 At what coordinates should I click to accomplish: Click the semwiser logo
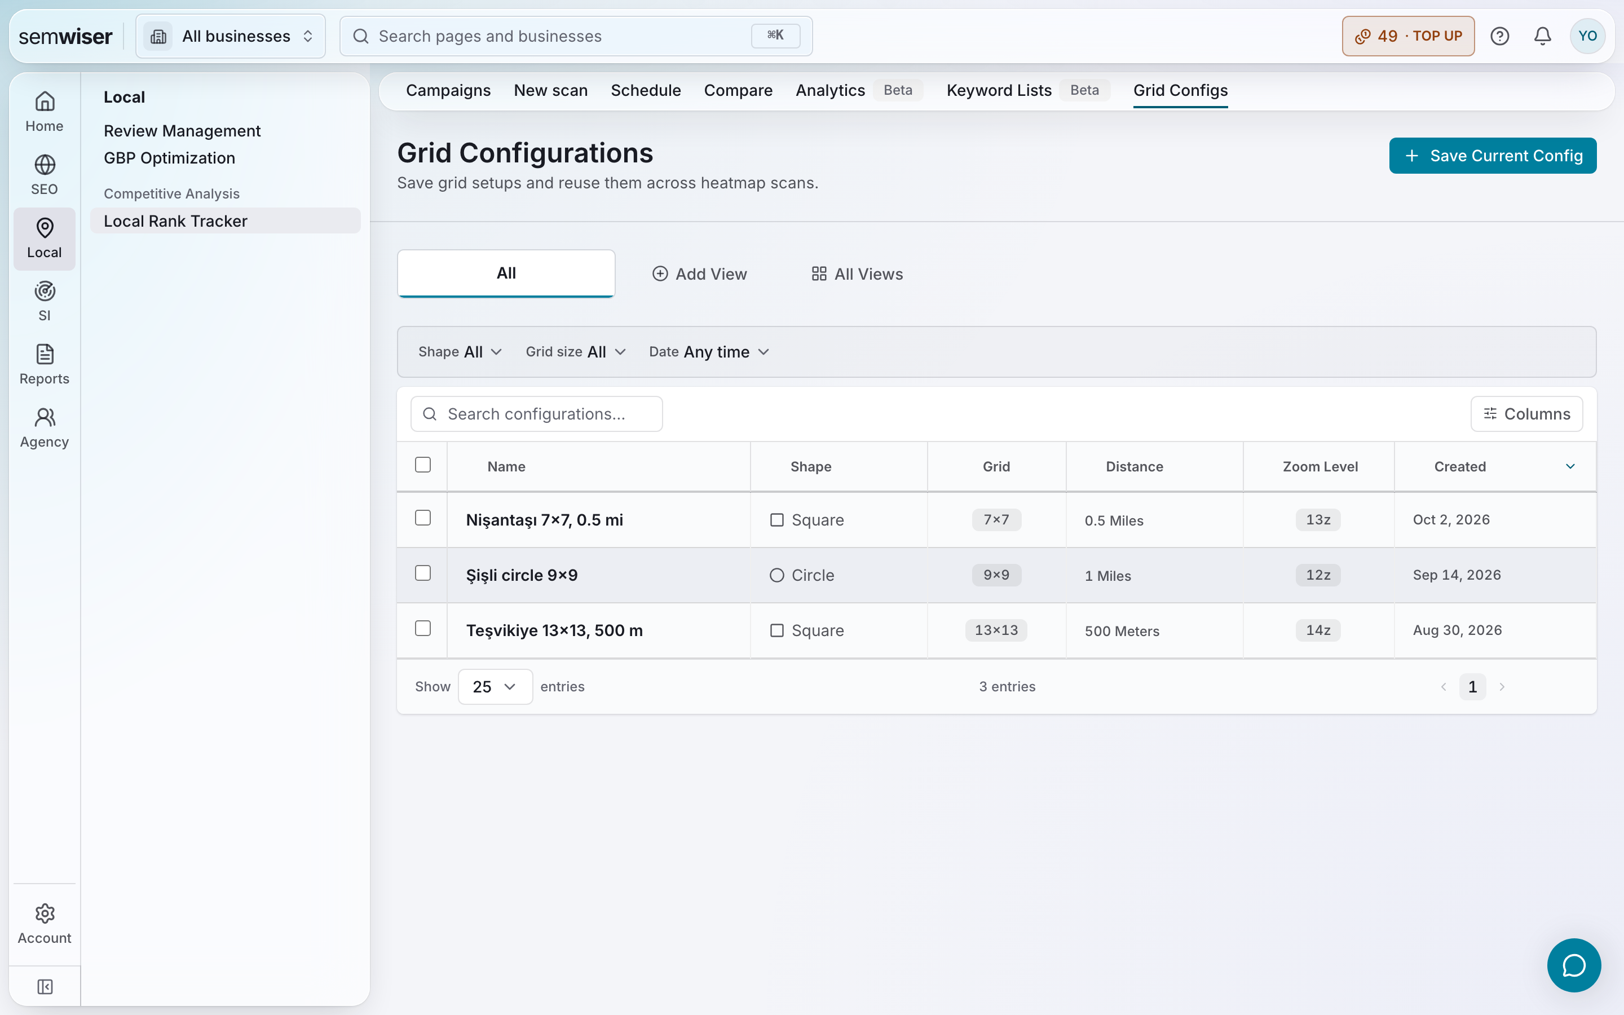[66, 36]
